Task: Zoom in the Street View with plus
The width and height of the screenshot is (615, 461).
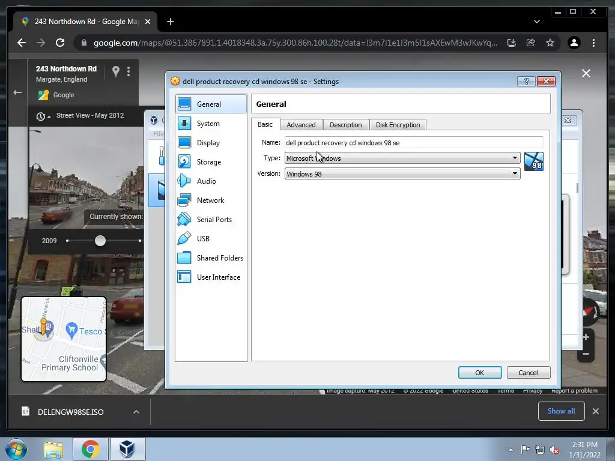Action: (586, 337)
